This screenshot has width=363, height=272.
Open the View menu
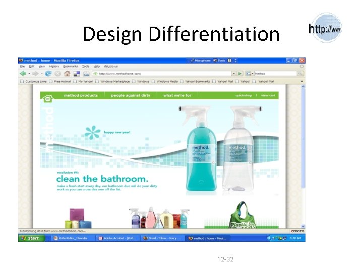pos(42,66)
